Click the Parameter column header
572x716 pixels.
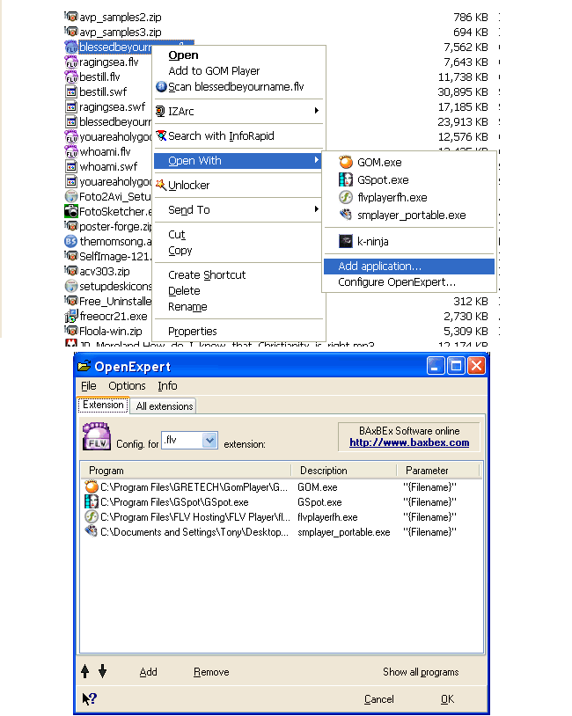pos(437,471)
